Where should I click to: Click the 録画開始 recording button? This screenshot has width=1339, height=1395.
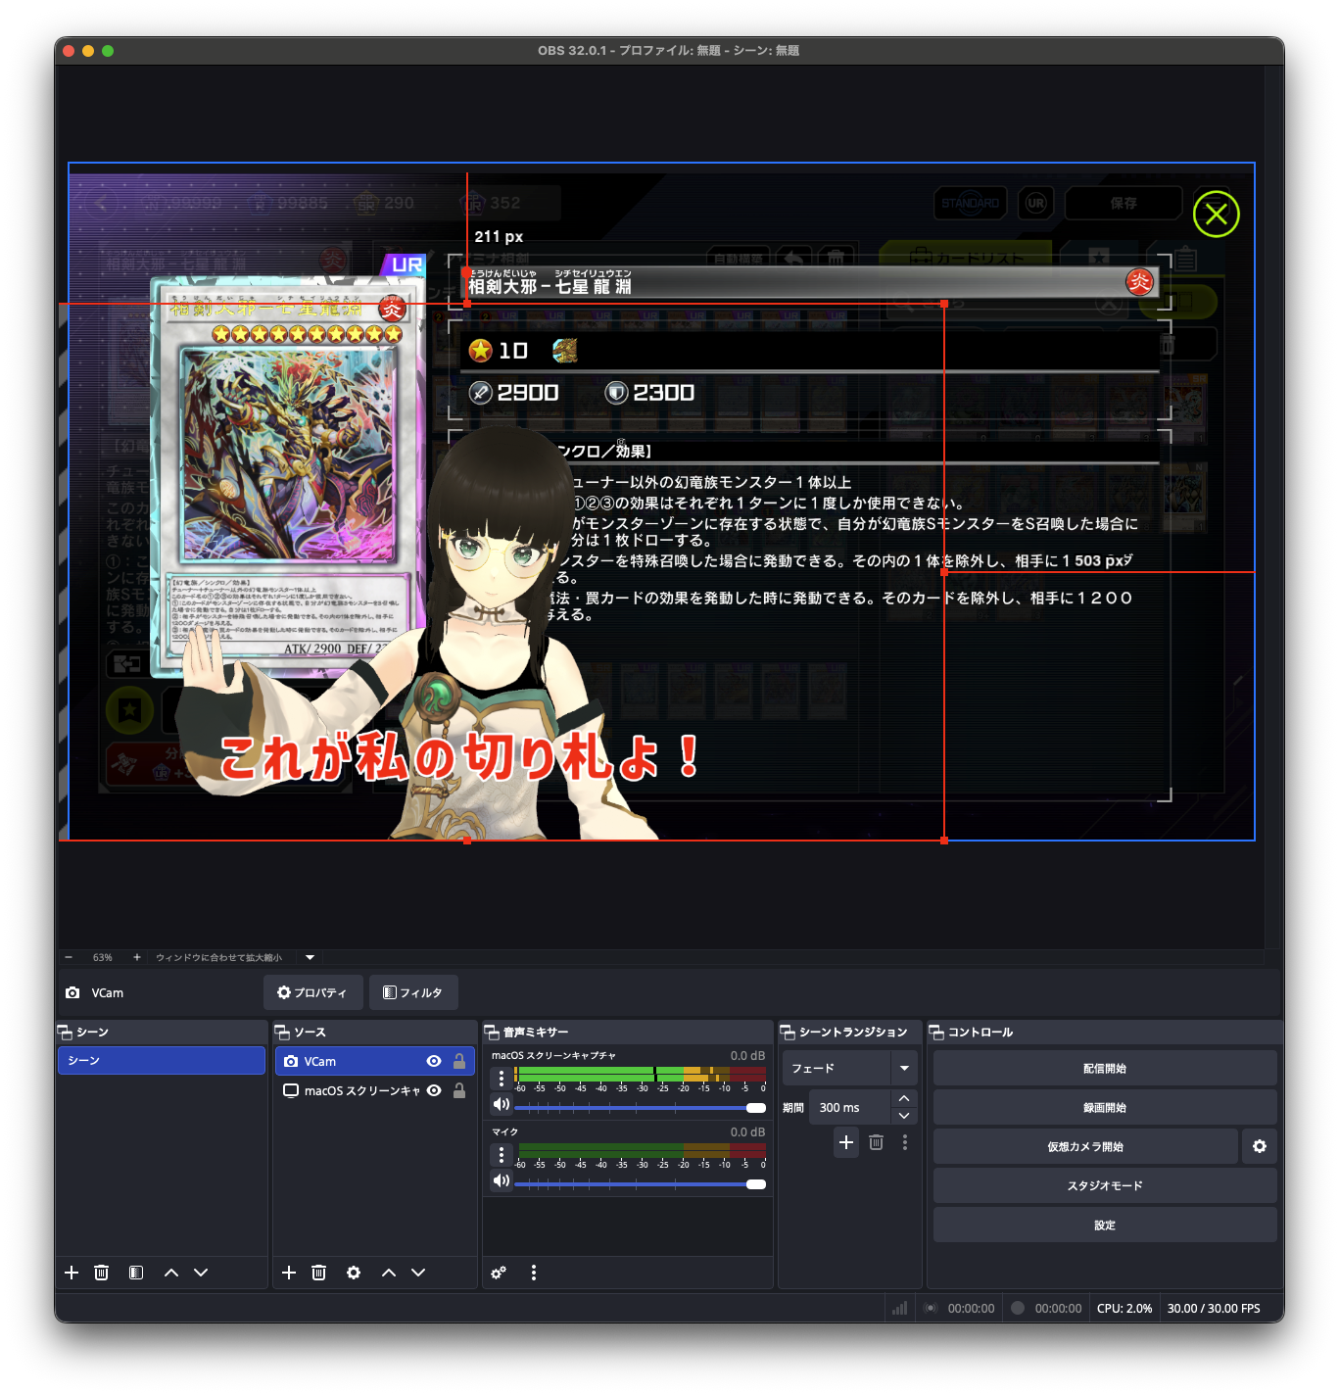[1104, 1107]
